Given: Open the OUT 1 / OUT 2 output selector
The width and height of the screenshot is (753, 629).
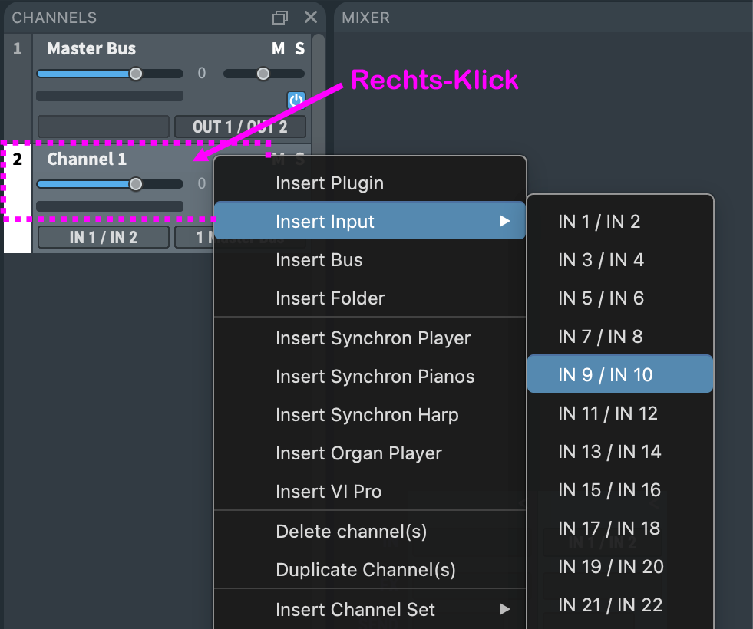Looking at the screenshot, I should pyautogui.click(x=239, y=127).
